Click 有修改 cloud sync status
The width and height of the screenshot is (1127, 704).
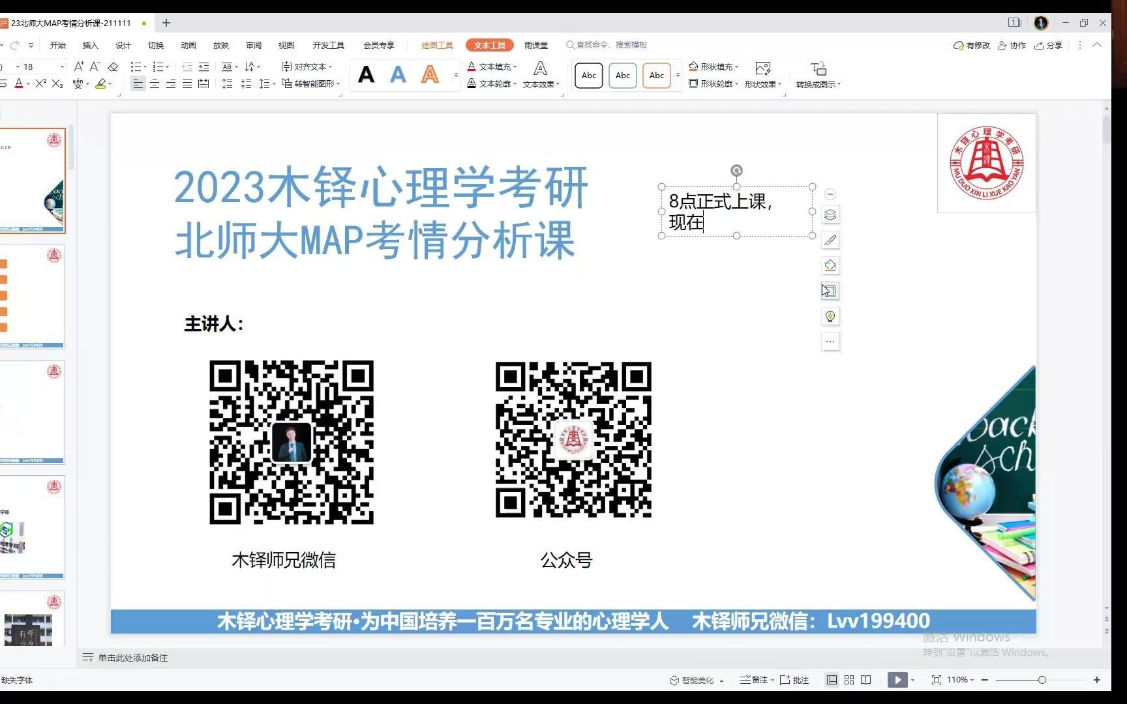coord(972,45)
